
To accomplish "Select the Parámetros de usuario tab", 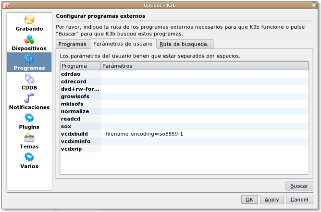I will (123, 44).
